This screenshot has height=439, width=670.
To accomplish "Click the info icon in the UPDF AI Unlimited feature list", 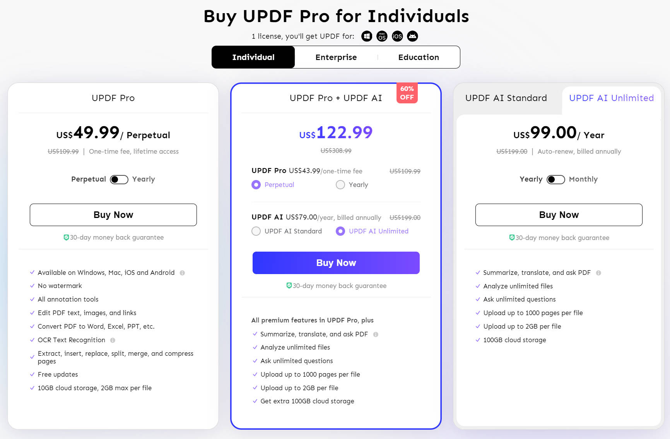I will click(598, 273).
